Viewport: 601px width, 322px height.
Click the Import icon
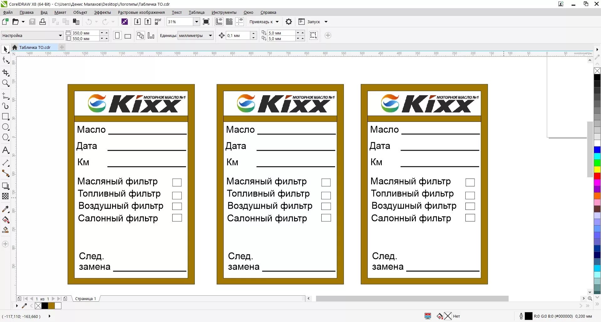(137, 22)
